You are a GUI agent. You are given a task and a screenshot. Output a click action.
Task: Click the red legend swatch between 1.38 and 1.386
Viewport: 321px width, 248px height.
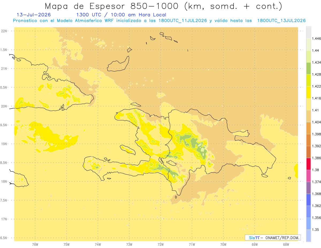point(308,164)
